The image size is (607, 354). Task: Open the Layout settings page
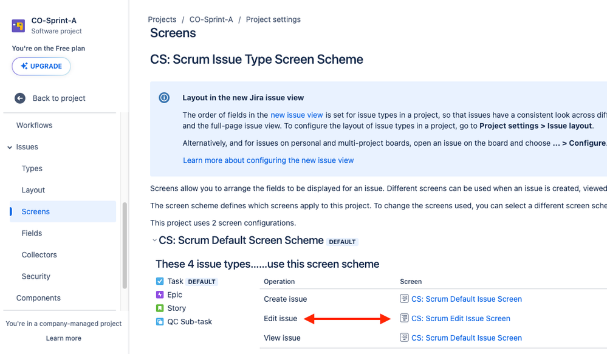[x=33, y=190]
